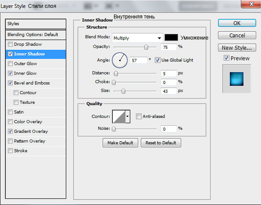
Task: Open the Bevel and Emboss settings label
Action: click(x=32, y=83)
